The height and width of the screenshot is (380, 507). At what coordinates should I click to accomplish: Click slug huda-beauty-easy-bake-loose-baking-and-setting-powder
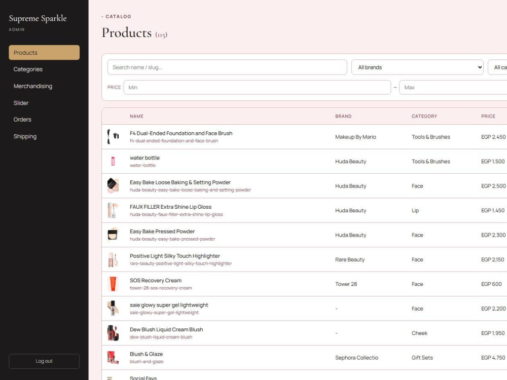click(190, 190)
